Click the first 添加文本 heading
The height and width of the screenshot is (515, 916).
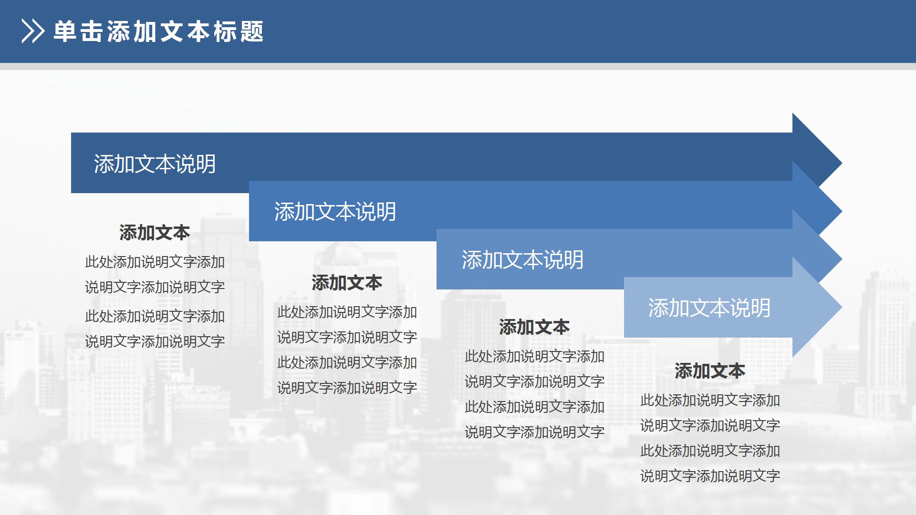click(154, 233)
